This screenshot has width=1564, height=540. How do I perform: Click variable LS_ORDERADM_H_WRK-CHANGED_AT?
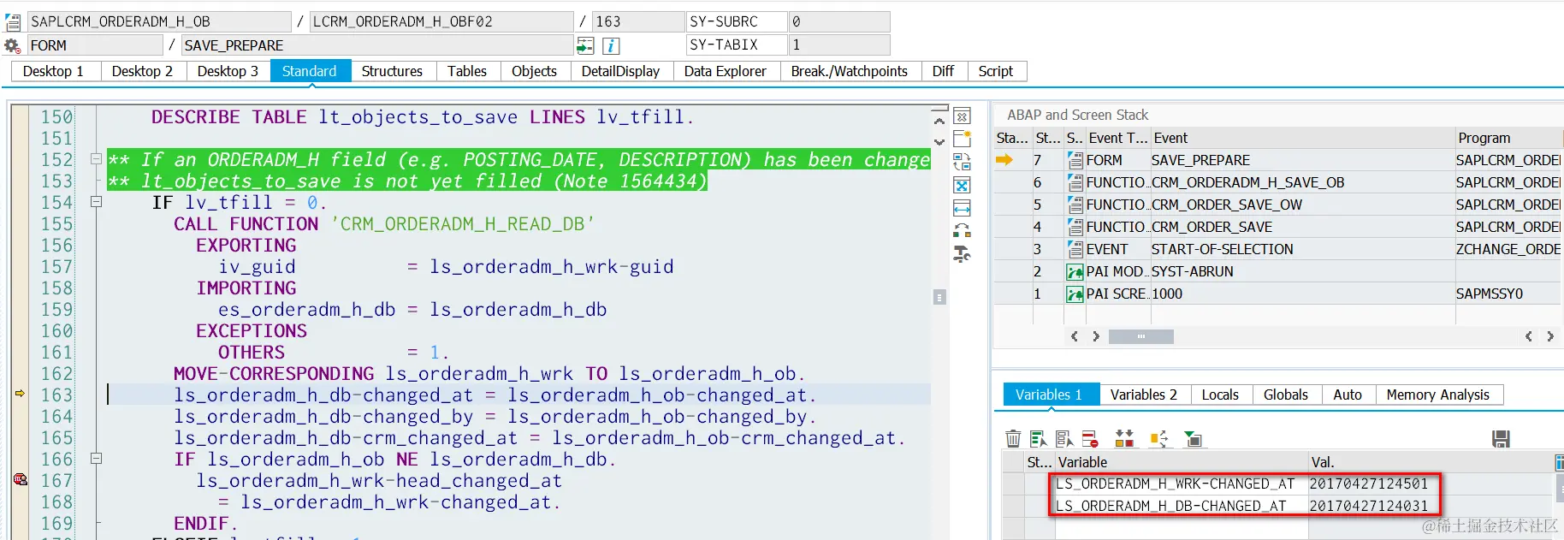point(1176,484)
